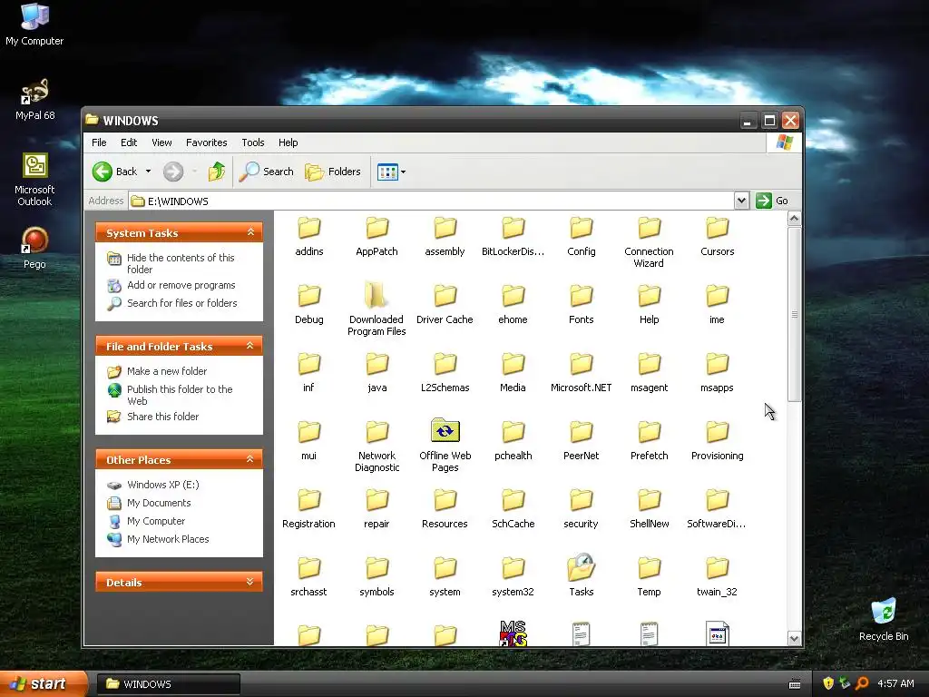Select the Connection Wizard folder
The width and height of the screenshot is (929, 697).
(x=649, y=241)
